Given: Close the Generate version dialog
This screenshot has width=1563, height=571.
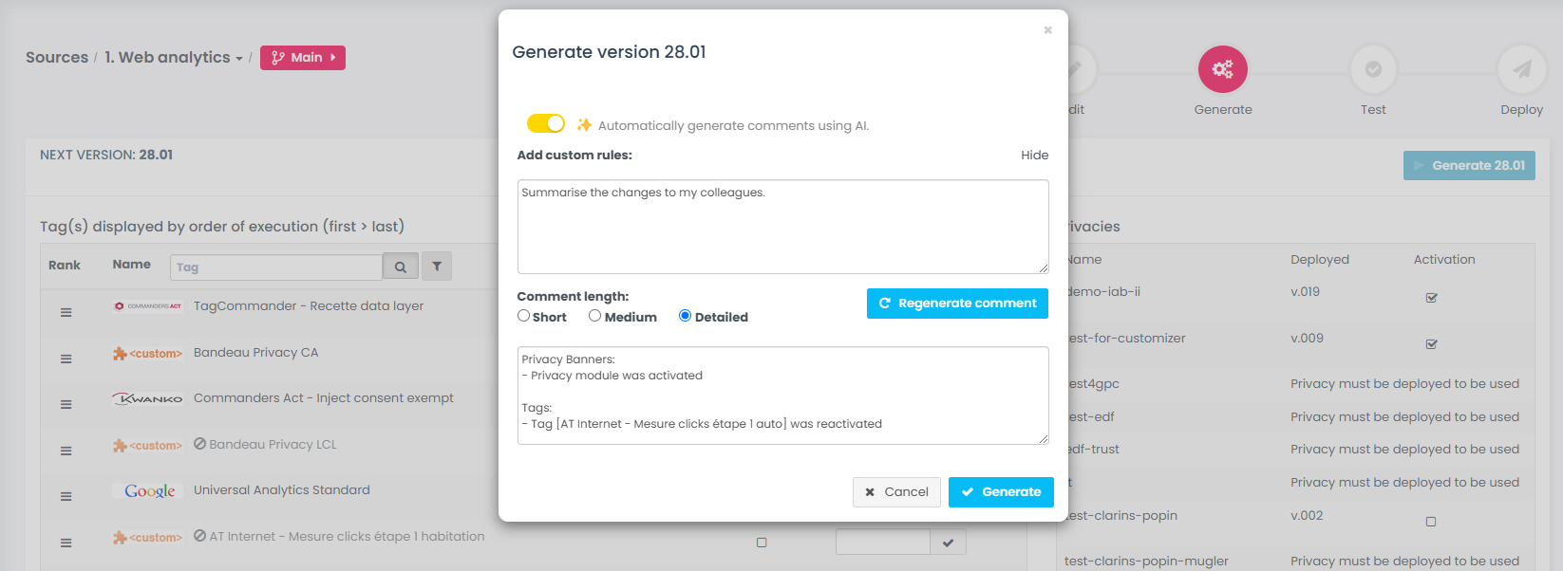Looking at the screenshot, I should [1047, 30].
